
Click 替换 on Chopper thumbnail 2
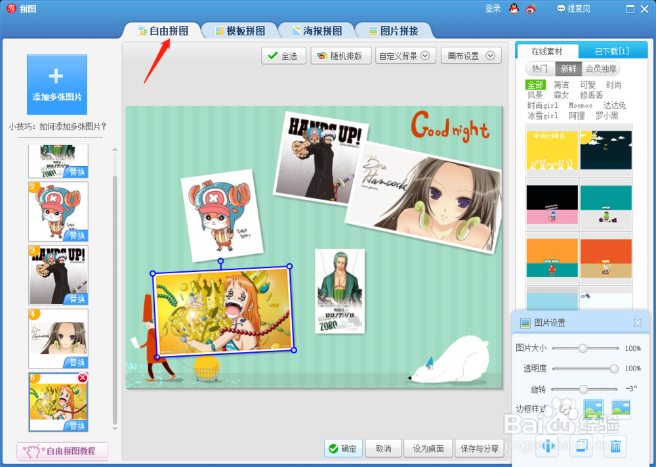pos(77,235)
